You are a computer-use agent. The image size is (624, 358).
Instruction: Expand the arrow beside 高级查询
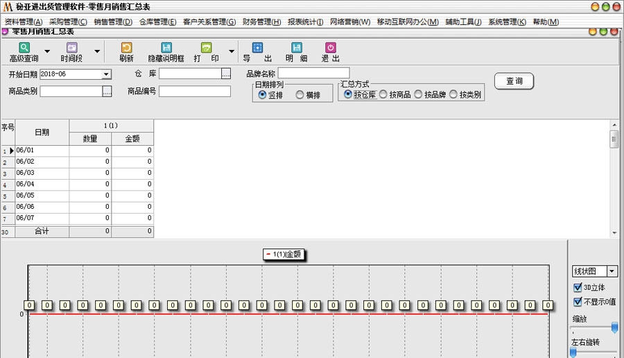tap(47, 51)
